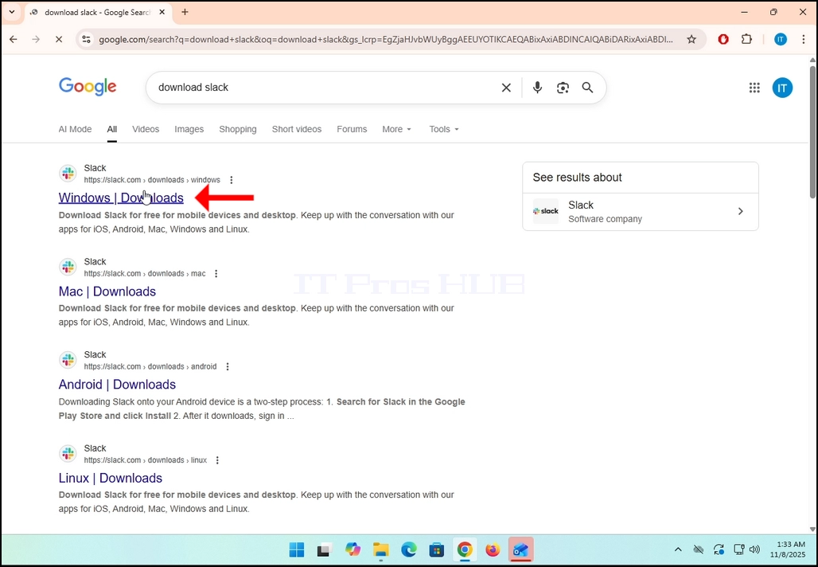Open Linux | Downloads result link
This screenshot has width=818, height=567.
pos(110,478)
